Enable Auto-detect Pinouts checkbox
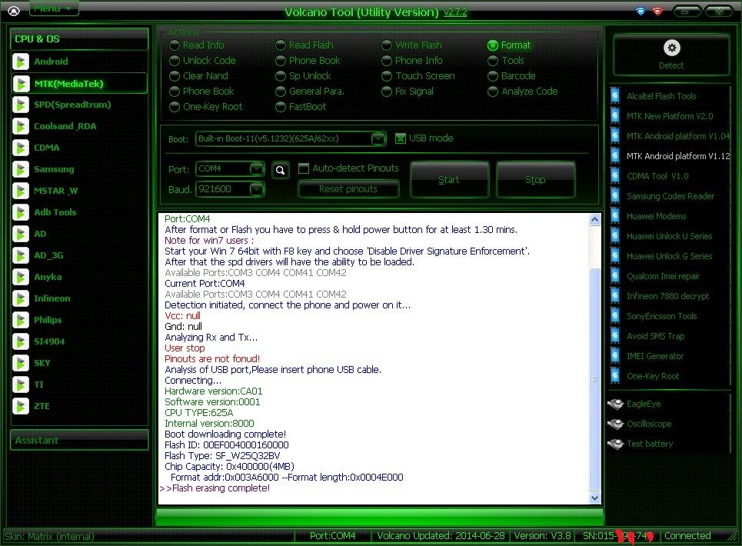742x546 pixels. click(x=303, y=168)
